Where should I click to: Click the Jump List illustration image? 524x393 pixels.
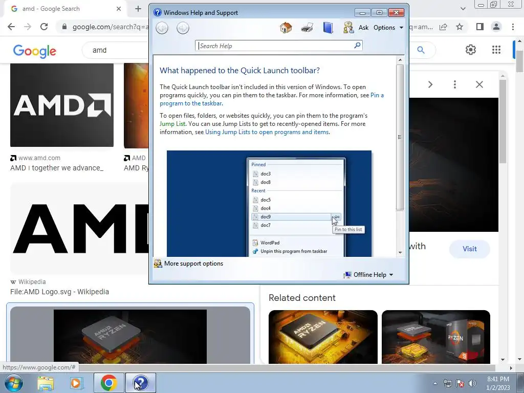click(x=269, y=204)
